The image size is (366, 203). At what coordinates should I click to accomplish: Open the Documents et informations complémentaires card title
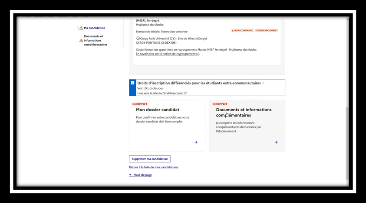(244, 112)
